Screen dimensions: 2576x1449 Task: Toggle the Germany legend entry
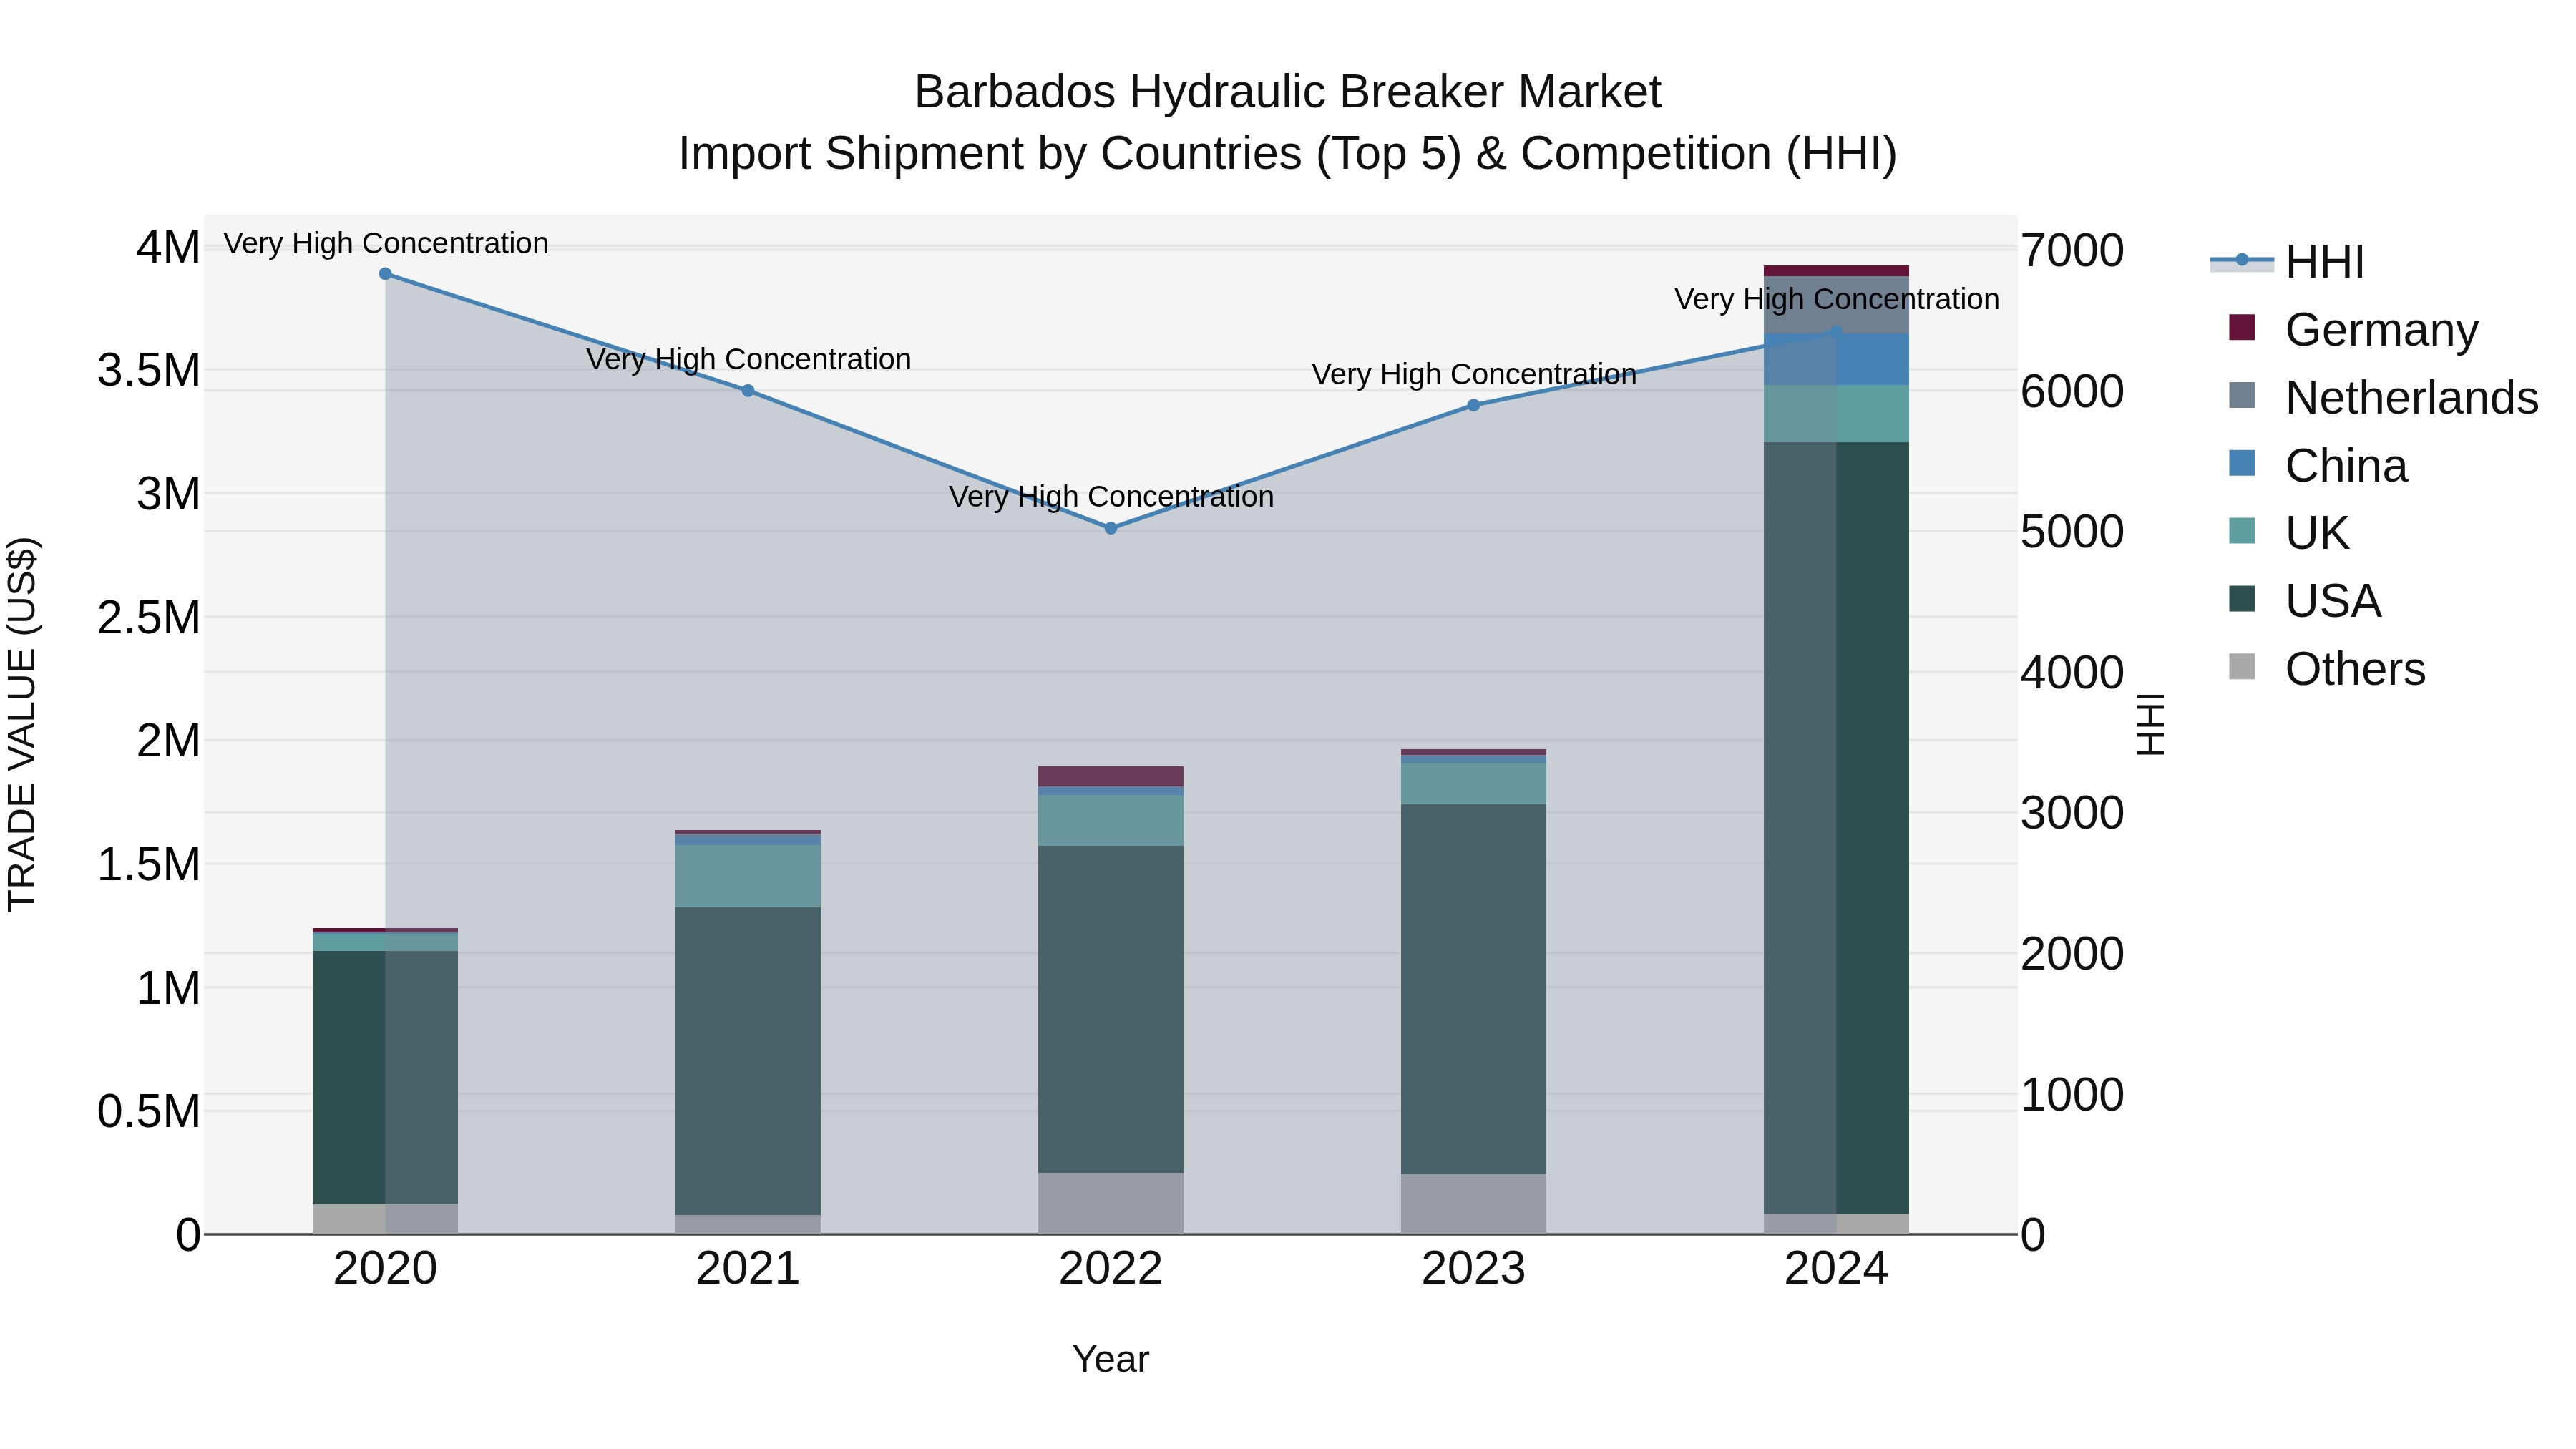pos(2354,329)
